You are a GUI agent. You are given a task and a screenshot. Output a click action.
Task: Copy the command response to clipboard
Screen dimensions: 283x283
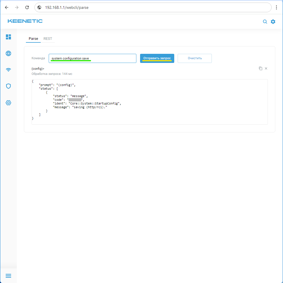(x=260, y=69)
